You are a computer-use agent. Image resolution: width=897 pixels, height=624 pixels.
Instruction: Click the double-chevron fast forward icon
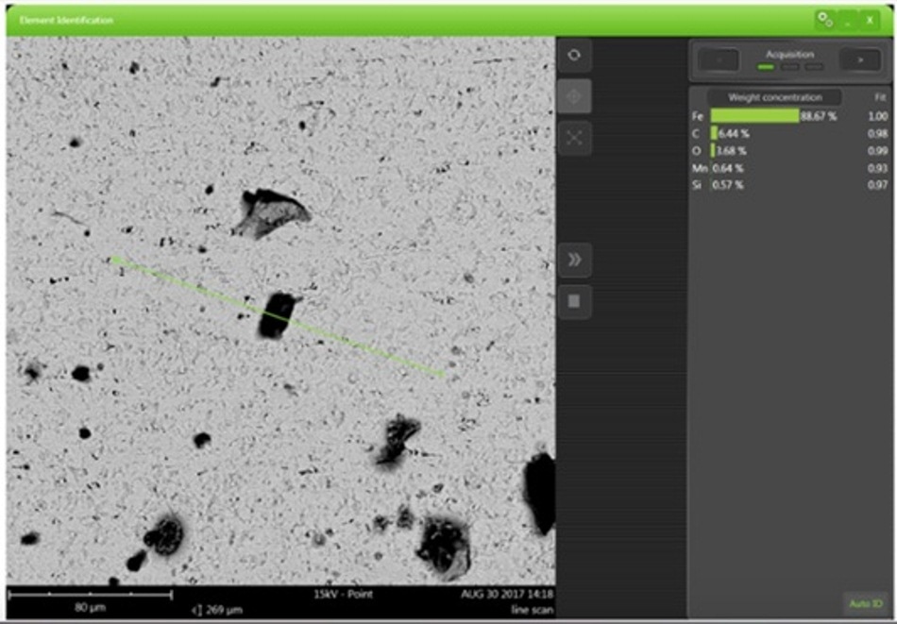(574, 261)
